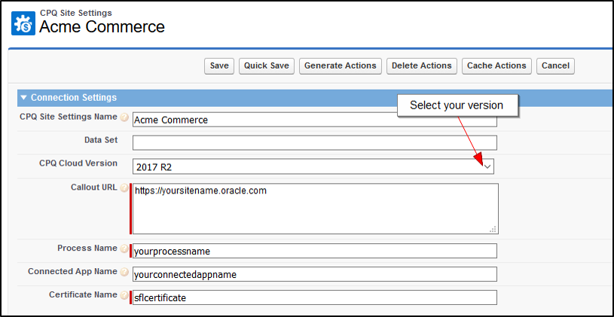Click the empty Data Set field
Screen dimensions: 614x317
click(314, 142)
